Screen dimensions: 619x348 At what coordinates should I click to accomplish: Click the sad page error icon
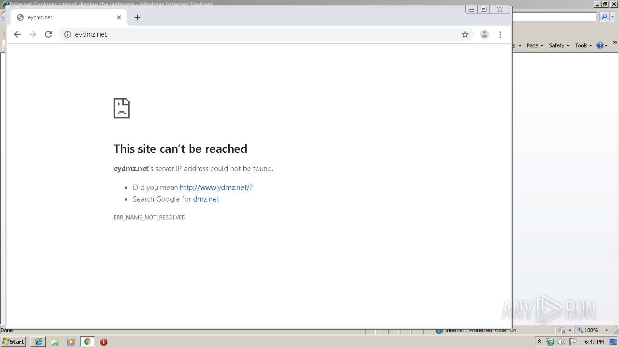pyautogui.click(x=121, y=108)
